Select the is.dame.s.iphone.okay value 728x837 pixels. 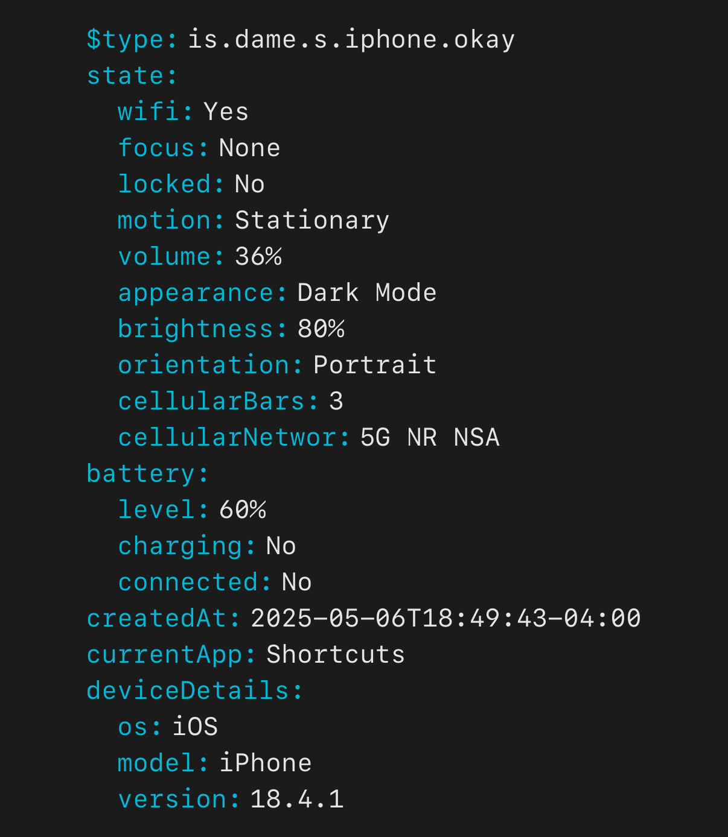coord(351,40)
